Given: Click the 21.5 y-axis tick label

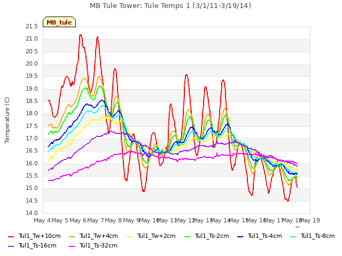Looking at the screenshot, I should [32, 27].
